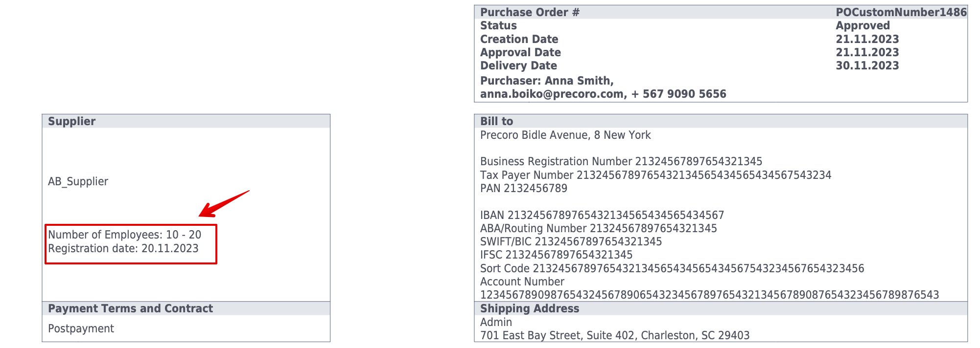
Task: Click the Precoro Bidle Avenue address
Action: point(565,135)
